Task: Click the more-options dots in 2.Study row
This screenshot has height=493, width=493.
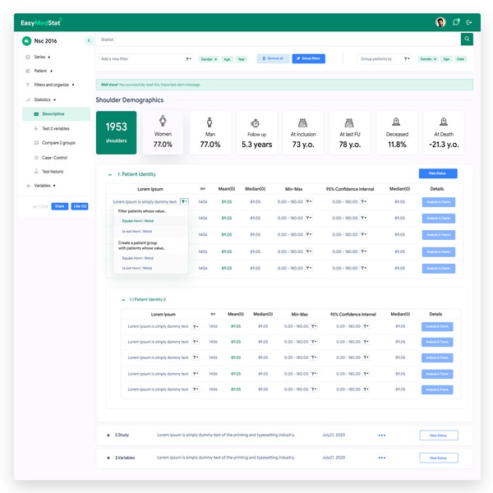Action: coord(381,435)
